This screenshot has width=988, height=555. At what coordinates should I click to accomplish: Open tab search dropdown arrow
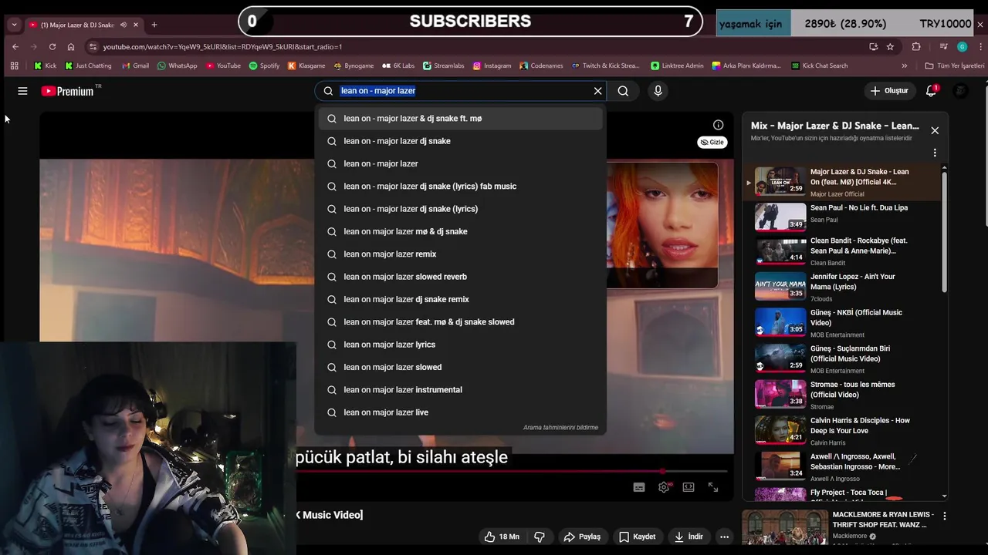pos(14,25)
